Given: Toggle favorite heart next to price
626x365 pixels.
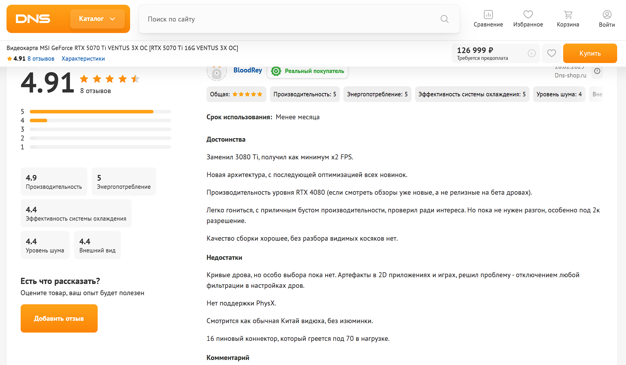Looking at the screenshot, I should pos(551,53).
